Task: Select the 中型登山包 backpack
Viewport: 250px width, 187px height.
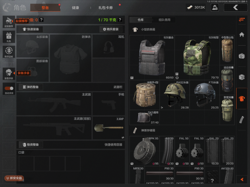Action: pyautogui.click(x=227, y=50)
